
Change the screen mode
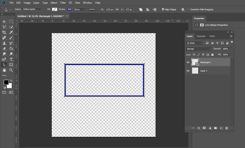pos(11,93)
